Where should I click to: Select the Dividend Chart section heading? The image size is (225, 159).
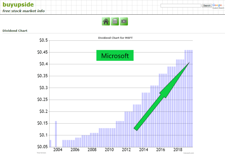15,31
